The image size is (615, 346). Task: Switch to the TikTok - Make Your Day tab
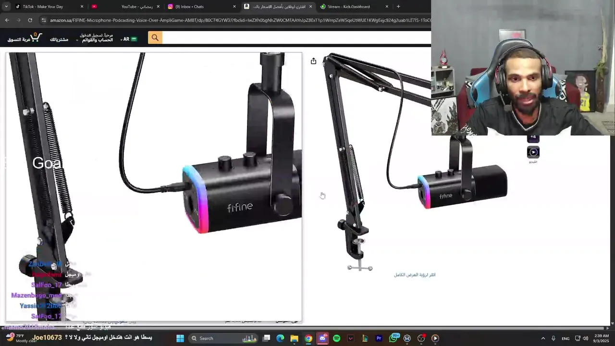pos(48,7)
